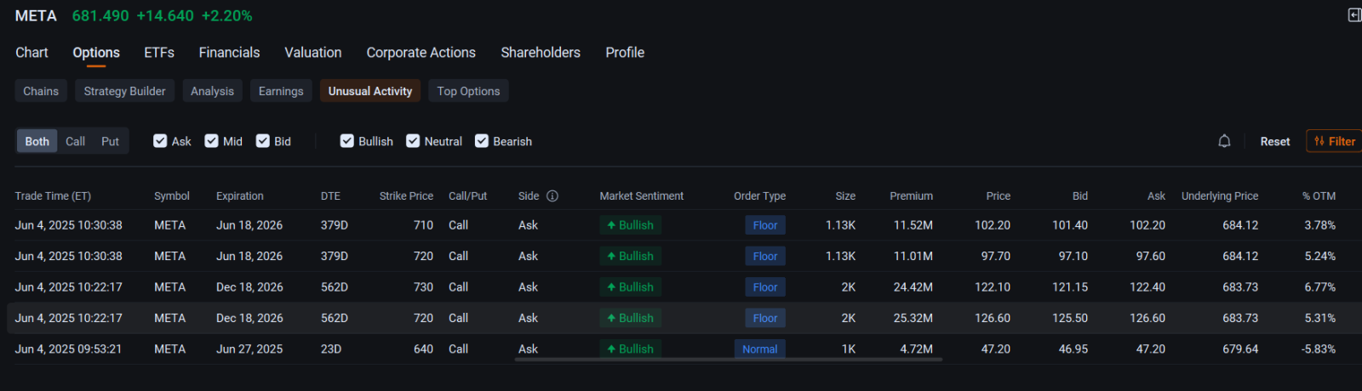Click the 11.52M premium cell

913,225
